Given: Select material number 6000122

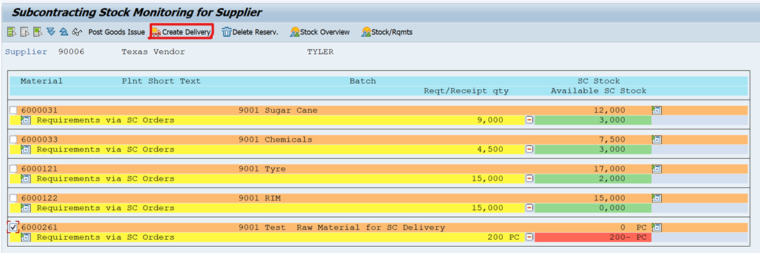Looking at the screenshot, I should [40, 198].
